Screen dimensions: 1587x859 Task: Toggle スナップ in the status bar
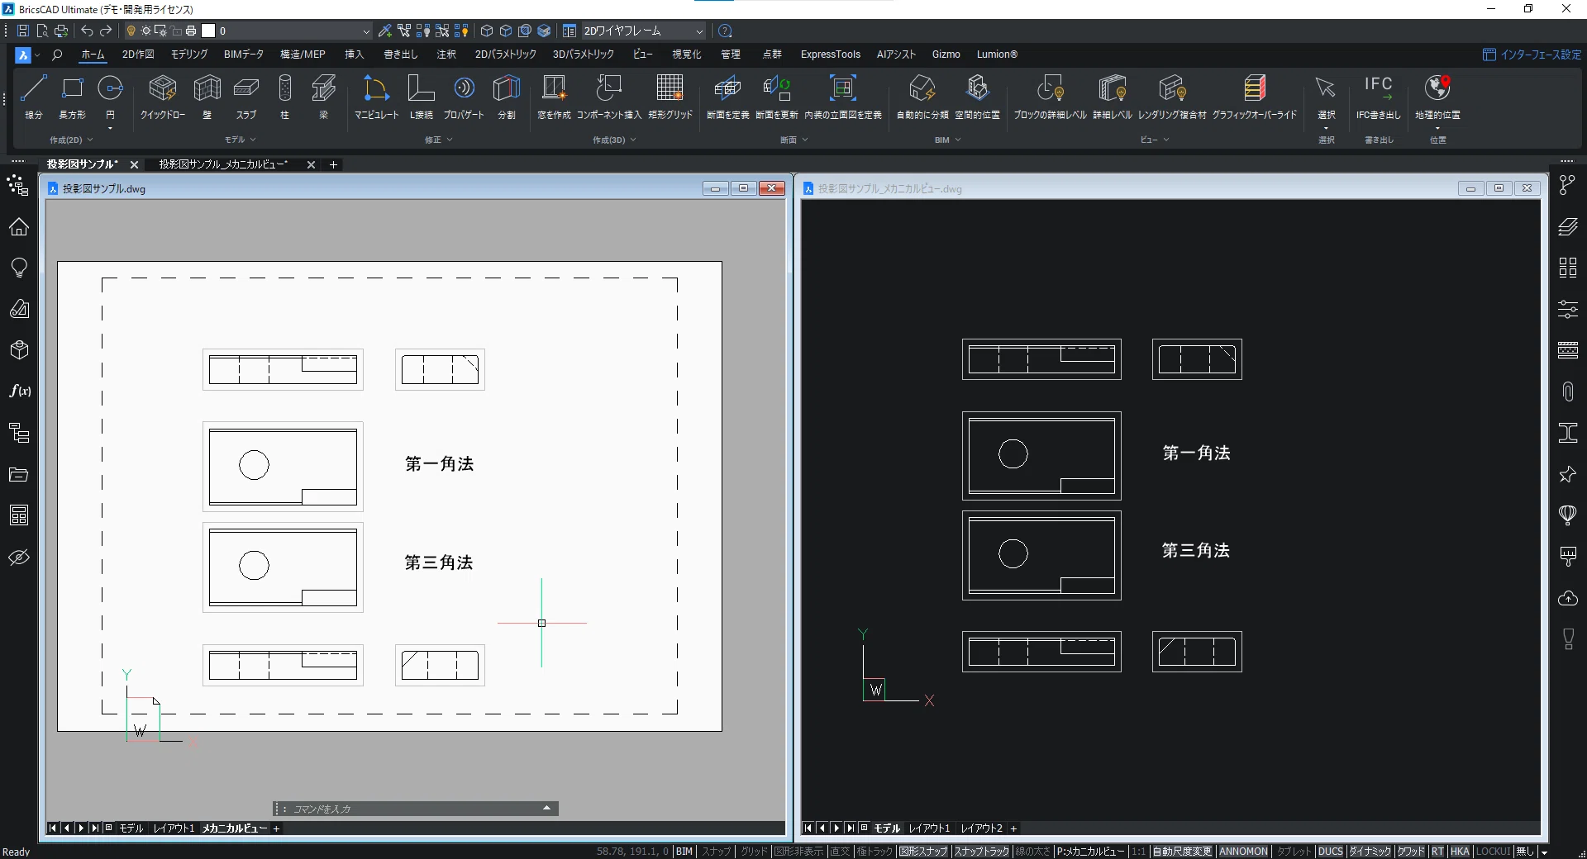click(717, 852)
